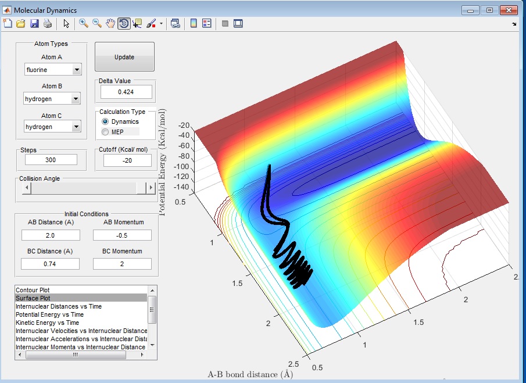This screenshot has height=383, width=526.
Task: Select the Dynamics calculation type
Action: coord(105,121)
